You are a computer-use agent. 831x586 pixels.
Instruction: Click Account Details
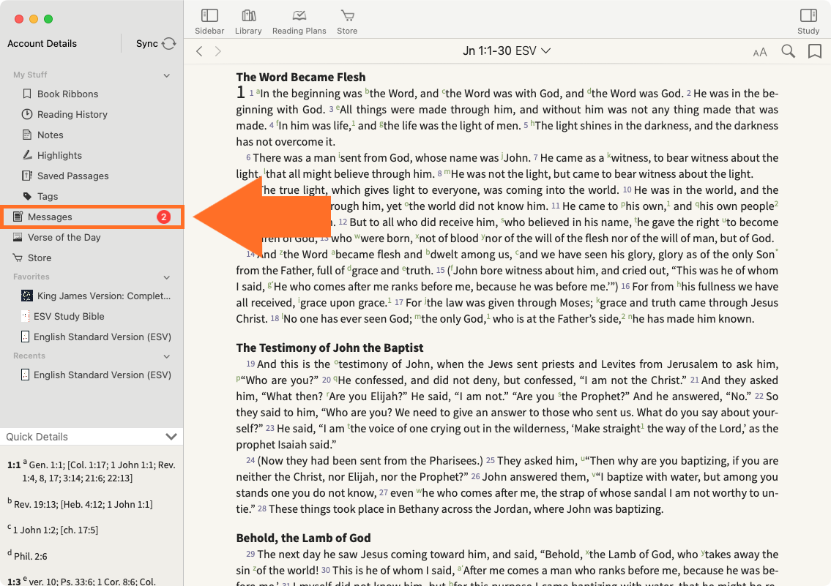[x=42, y=43]
